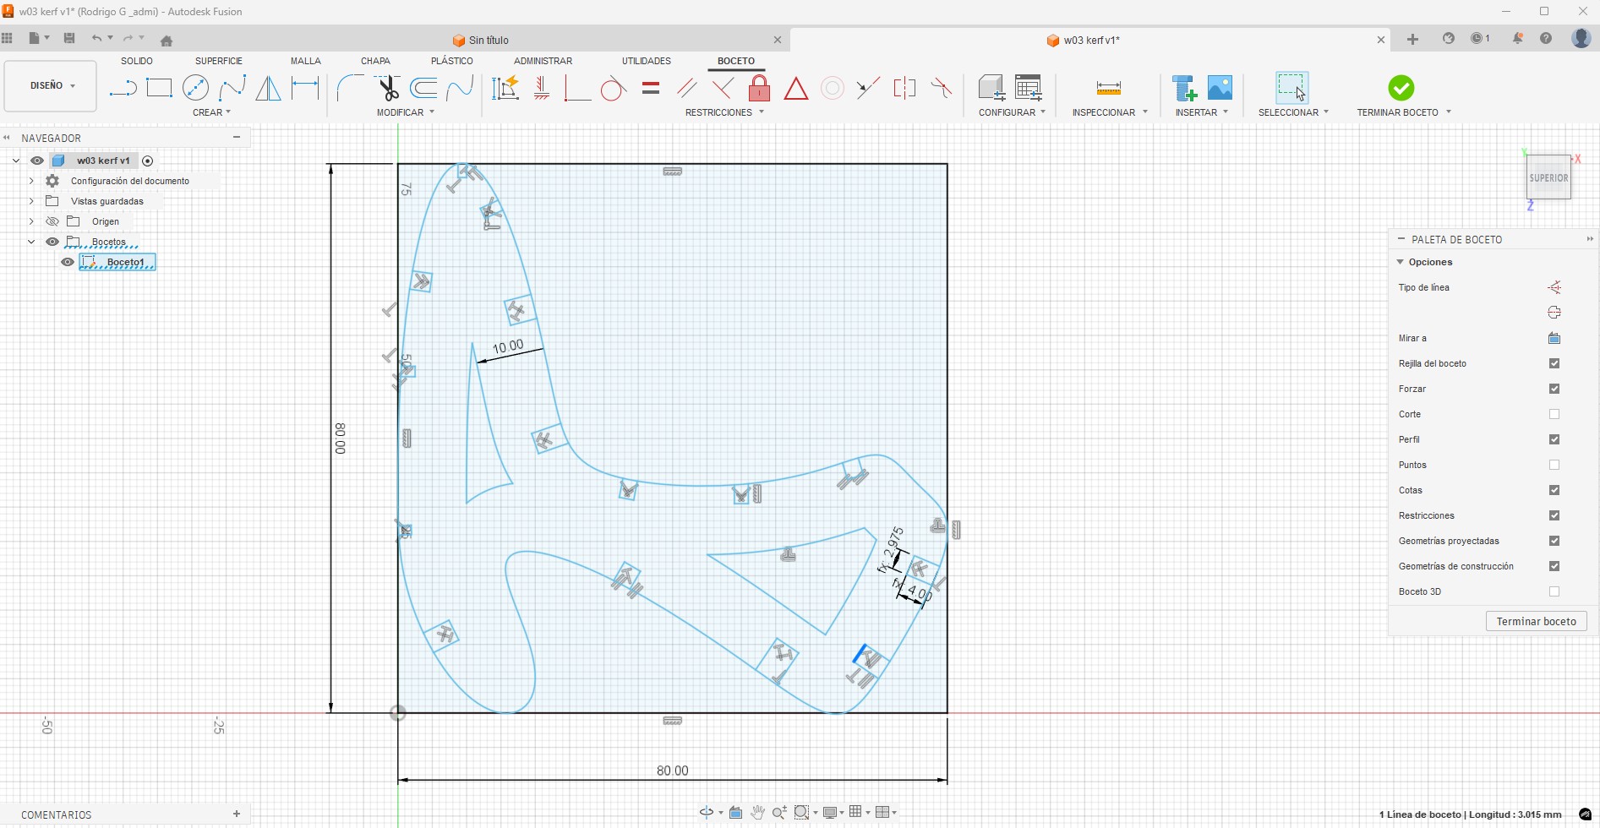This screenshot has height=828, width=1600.
Task: Select the Mirror sketch tool
Action: coord(268,88)
